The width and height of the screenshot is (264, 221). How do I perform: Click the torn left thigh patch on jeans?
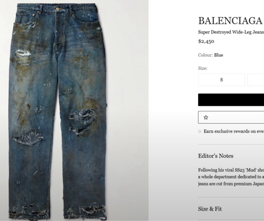(23, 56)
